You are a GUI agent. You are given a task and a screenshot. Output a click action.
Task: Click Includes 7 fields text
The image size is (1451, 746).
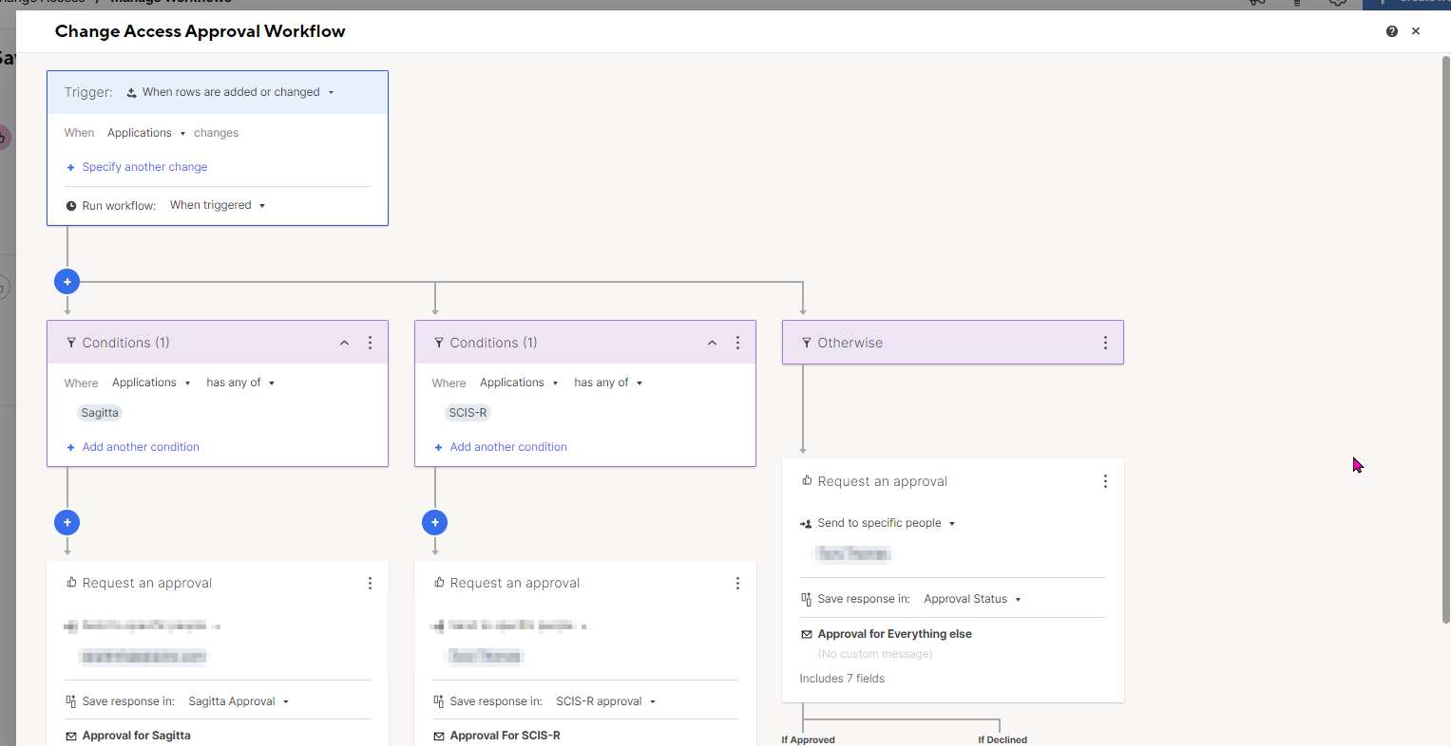click(842, 679)
